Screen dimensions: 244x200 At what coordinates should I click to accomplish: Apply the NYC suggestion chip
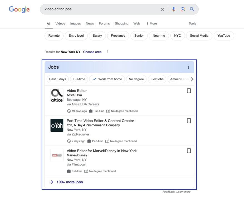178,36
